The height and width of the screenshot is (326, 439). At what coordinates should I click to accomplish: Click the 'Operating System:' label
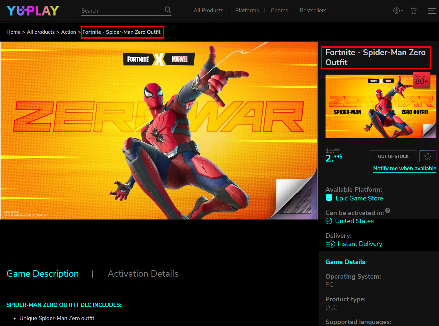click(353, 276)
